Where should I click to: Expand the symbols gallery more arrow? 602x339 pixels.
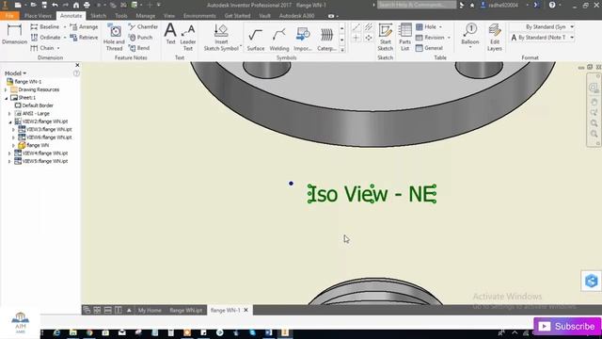(x=342, y=50)
